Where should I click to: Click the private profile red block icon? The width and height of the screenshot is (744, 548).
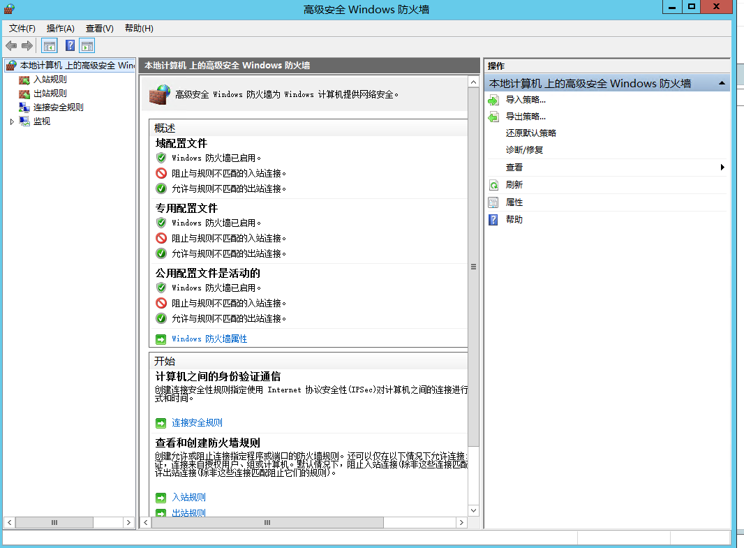tap(161, 238)
